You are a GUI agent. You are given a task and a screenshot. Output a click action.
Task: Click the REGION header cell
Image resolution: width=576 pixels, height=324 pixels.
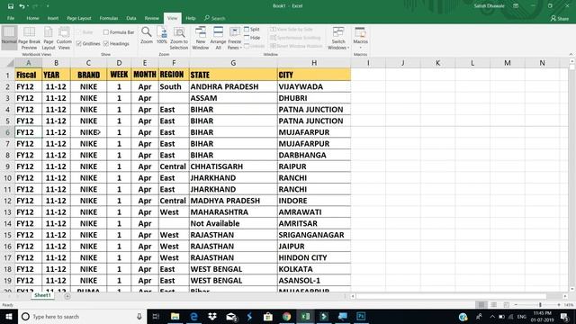[174, 75]
